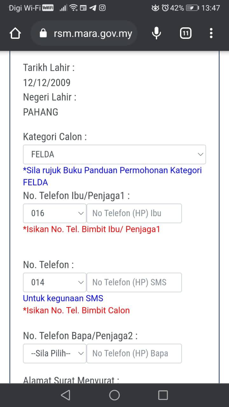Image resolution: width=229 pixels, height=407 pixels.
Task: Tap the rsm.mara.gov.my address bar
Action: pos(93,34)
